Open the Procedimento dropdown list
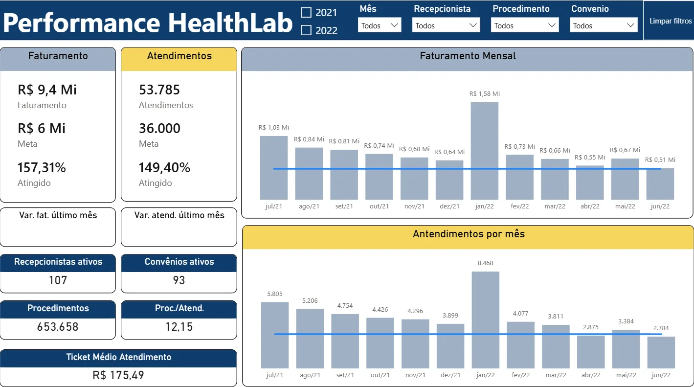This screenshot has height=387, width=694. [525, 25]
